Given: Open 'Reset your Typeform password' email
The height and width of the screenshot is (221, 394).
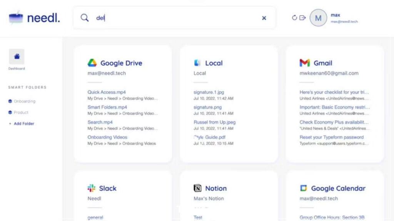Looking at the screenshot, I should pos(331,137).
